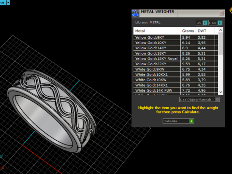Select Yellow Gold:22KY row
Viewport: 232px width, 174px height.
(x=175, y=64)
